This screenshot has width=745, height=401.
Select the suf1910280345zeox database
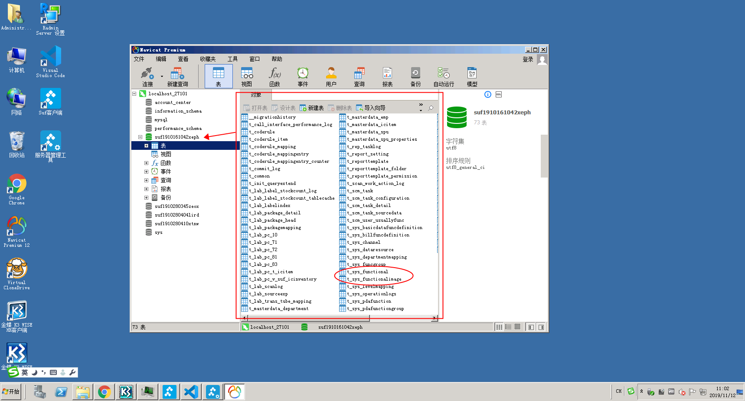click(176, 207)
